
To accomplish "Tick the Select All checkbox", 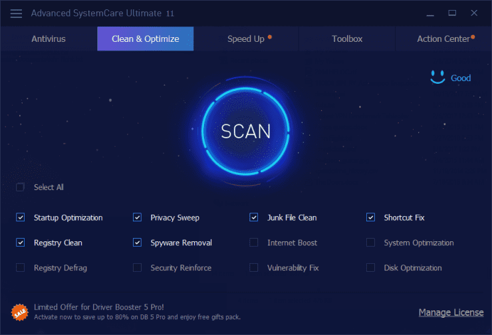I will click(x=21, y=187).
